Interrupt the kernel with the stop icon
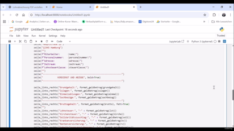Image resolution: width=234 pixels, height=131 pixels. (41, 41)
